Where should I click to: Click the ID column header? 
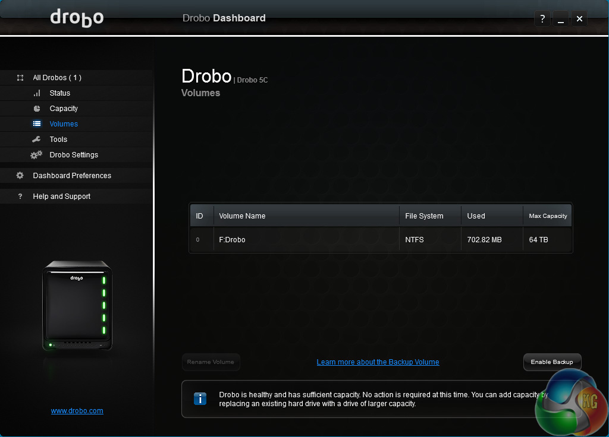pyautogui.click(x=202, y=216)
